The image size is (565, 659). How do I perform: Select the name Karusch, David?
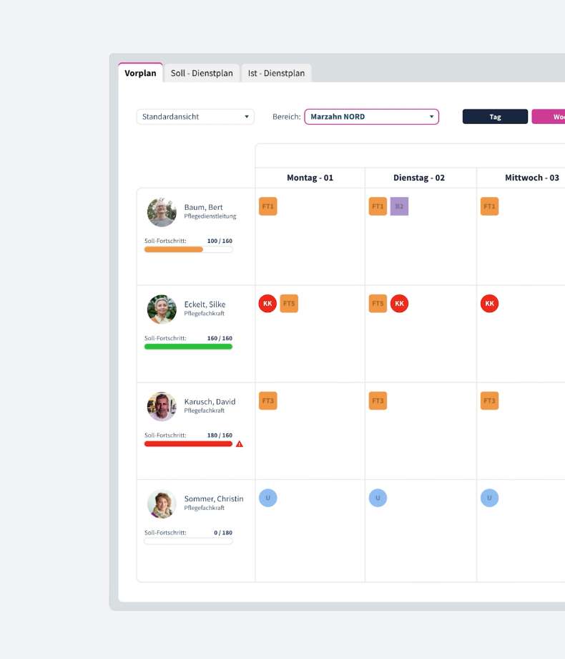210,401
